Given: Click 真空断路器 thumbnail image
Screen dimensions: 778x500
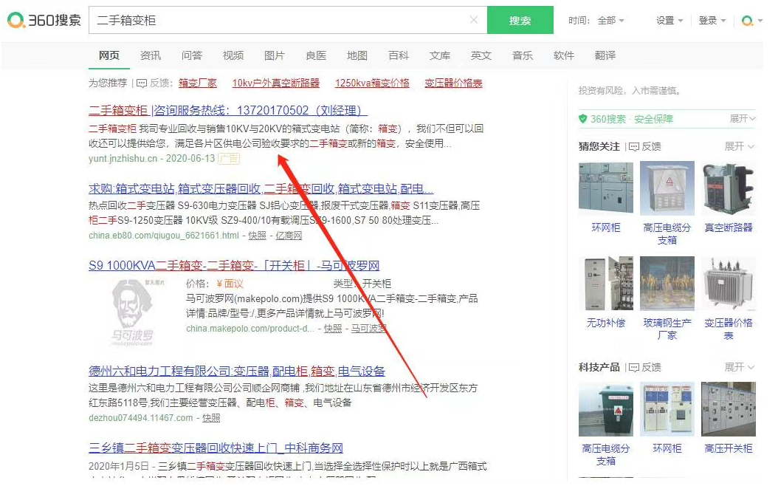Looking at the screenshot, I should click(729, 188).
